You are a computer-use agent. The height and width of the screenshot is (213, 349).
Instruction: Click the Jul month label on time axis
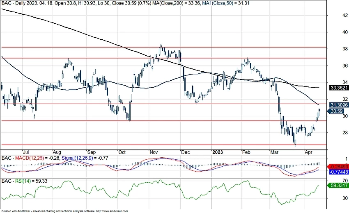point(26,152)
